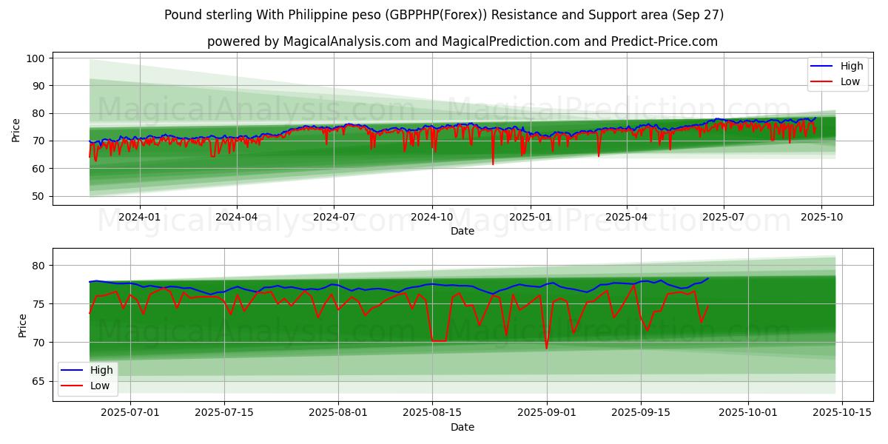Click the 80 tick label on bottom y-axis
This screenshot has width=888, height=444.
[x=40, y=266]
